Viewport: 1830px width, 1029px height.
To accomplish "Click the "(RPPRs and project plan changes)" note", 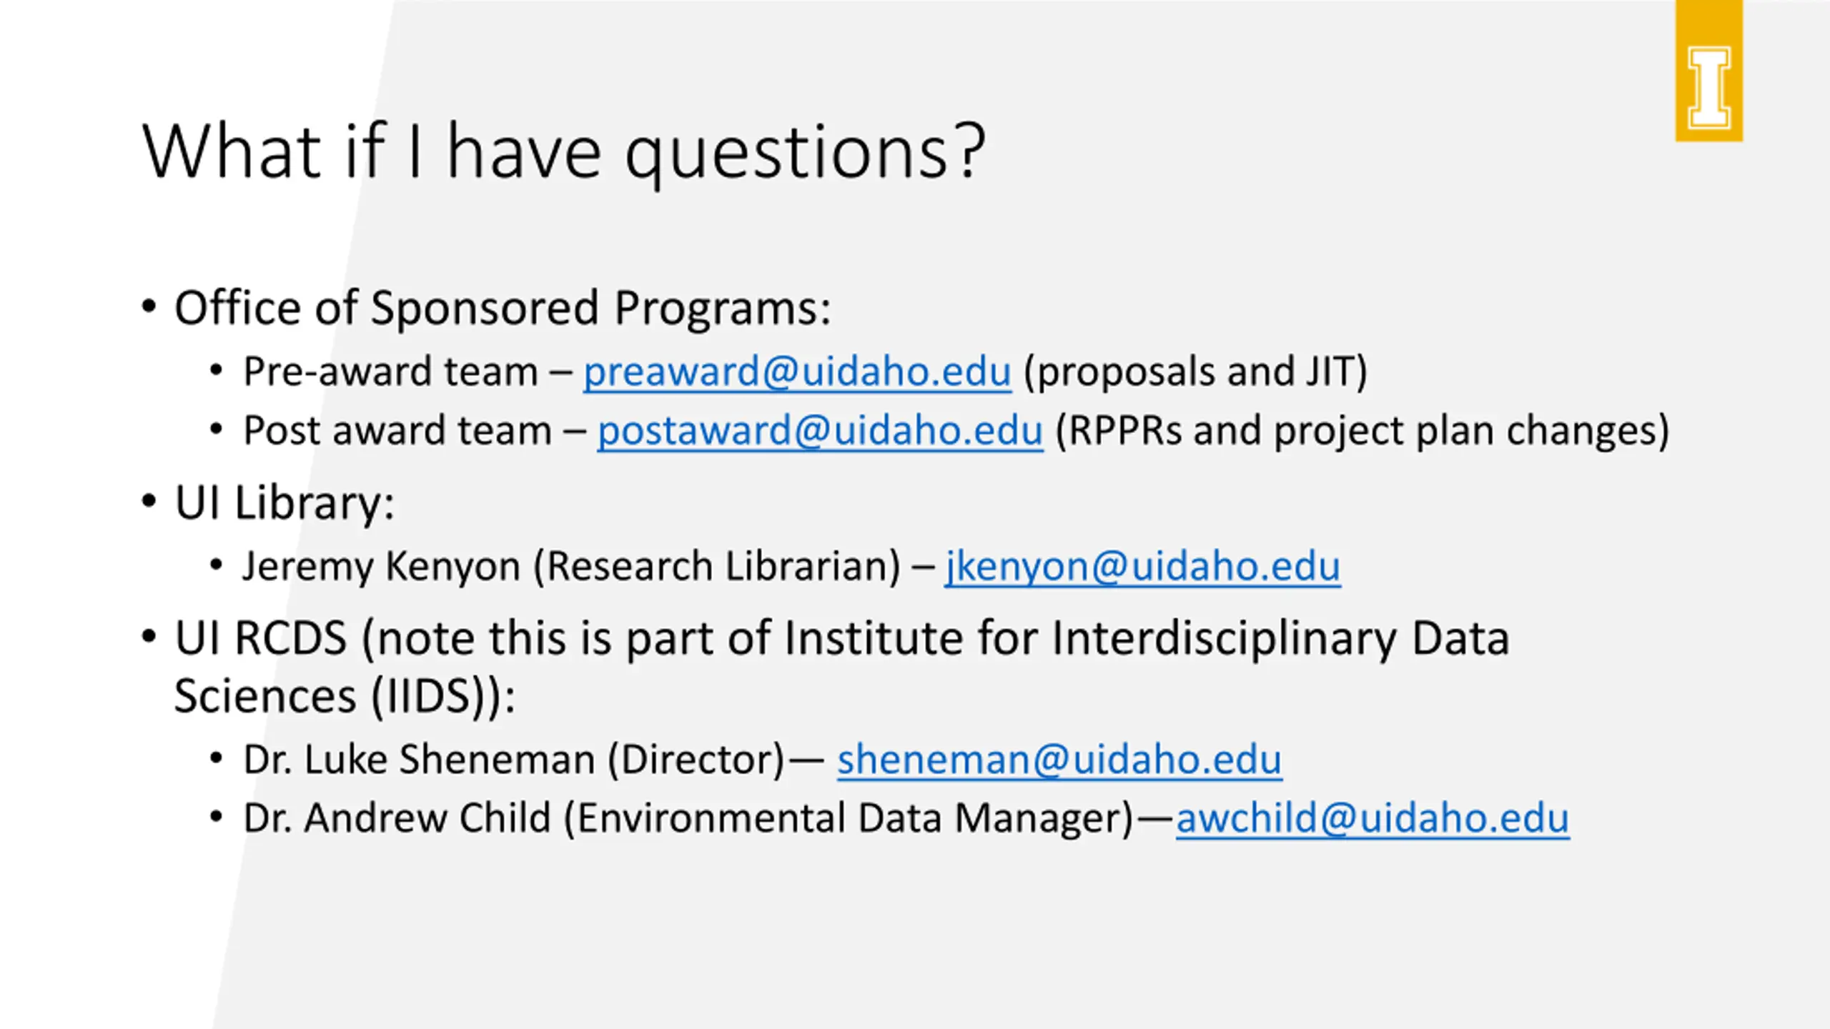I will (x=1362, y=431).
